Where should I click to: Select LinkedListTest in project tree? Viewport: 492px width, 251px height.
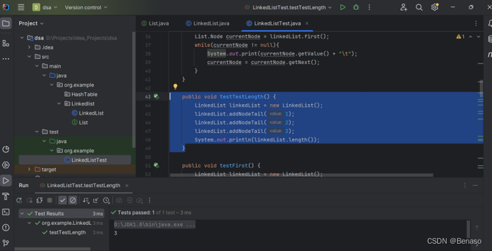(x=85, y=160)
